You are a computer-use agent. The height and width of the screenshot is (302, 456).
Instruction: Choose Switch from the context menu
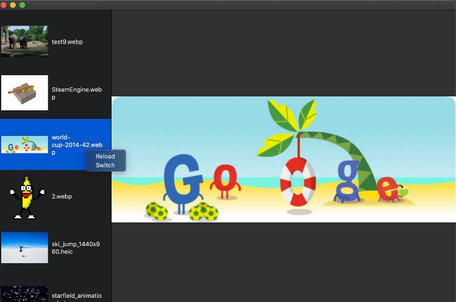pyautogui.click(x=105, y=165)
